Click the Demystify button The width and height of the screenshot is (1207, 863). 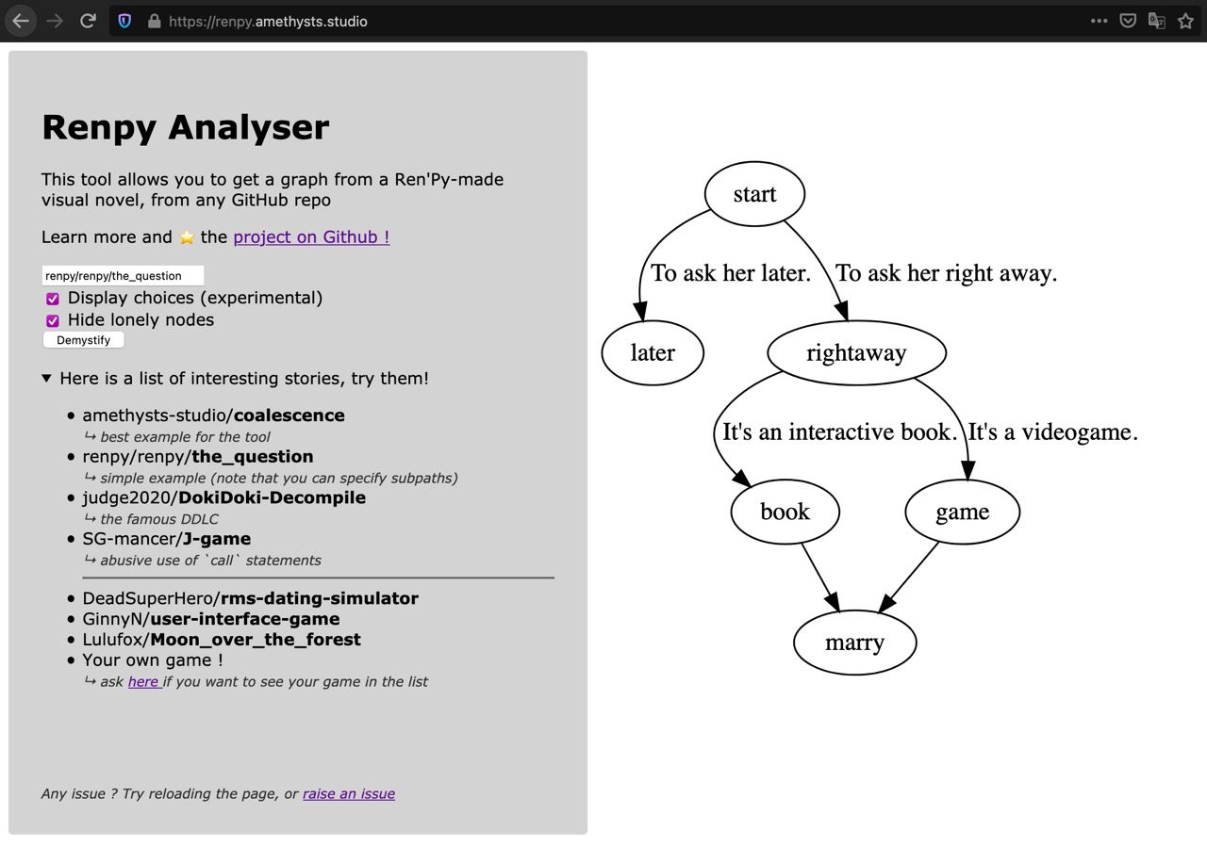click(x=83, y=340)
